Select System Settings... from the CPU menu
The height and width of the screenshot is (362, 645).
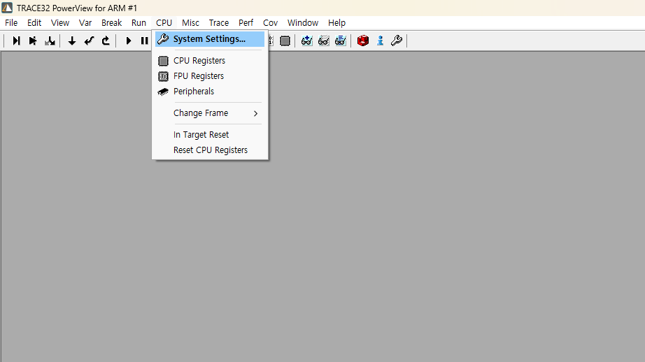coord(209,39)
